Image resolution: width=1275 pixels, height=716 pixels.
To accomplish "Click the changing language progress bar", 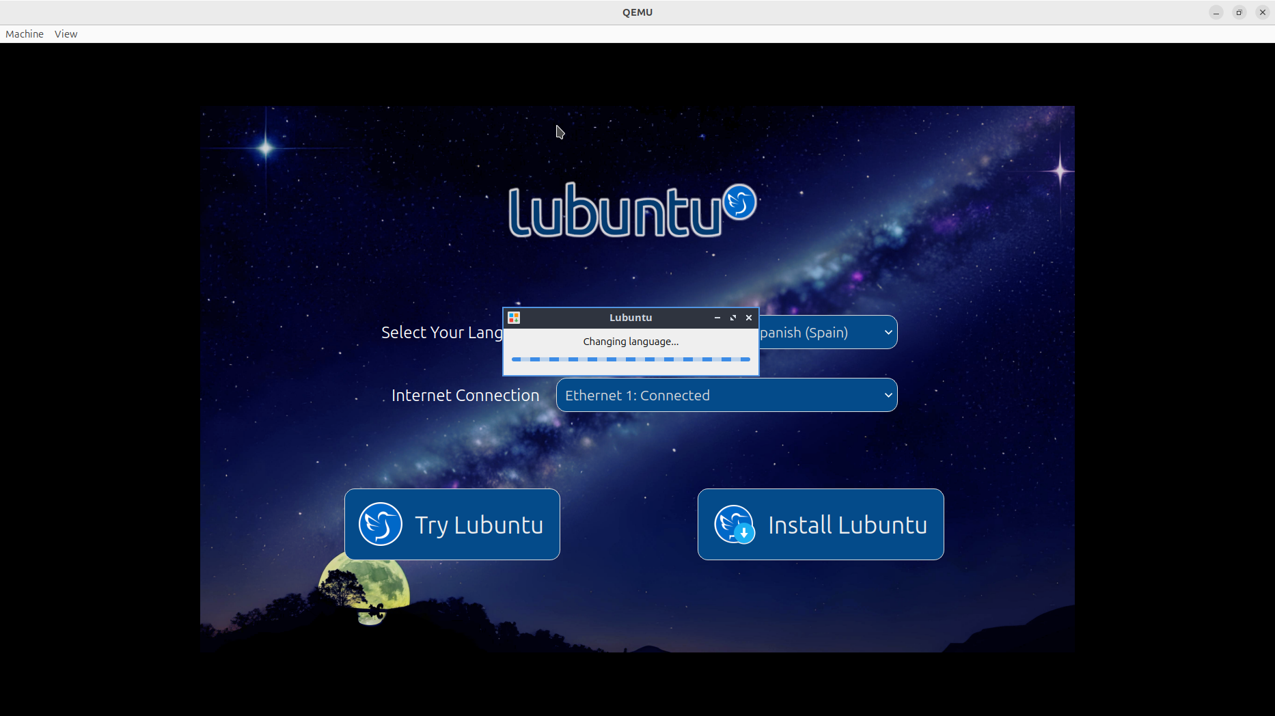I will [631, 359].
